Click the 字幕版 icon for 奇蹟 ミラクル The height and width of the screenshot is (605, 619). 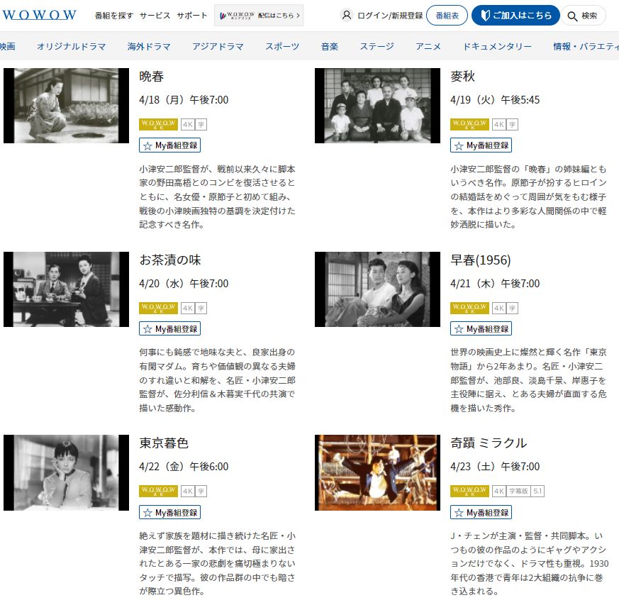point(518,492)
